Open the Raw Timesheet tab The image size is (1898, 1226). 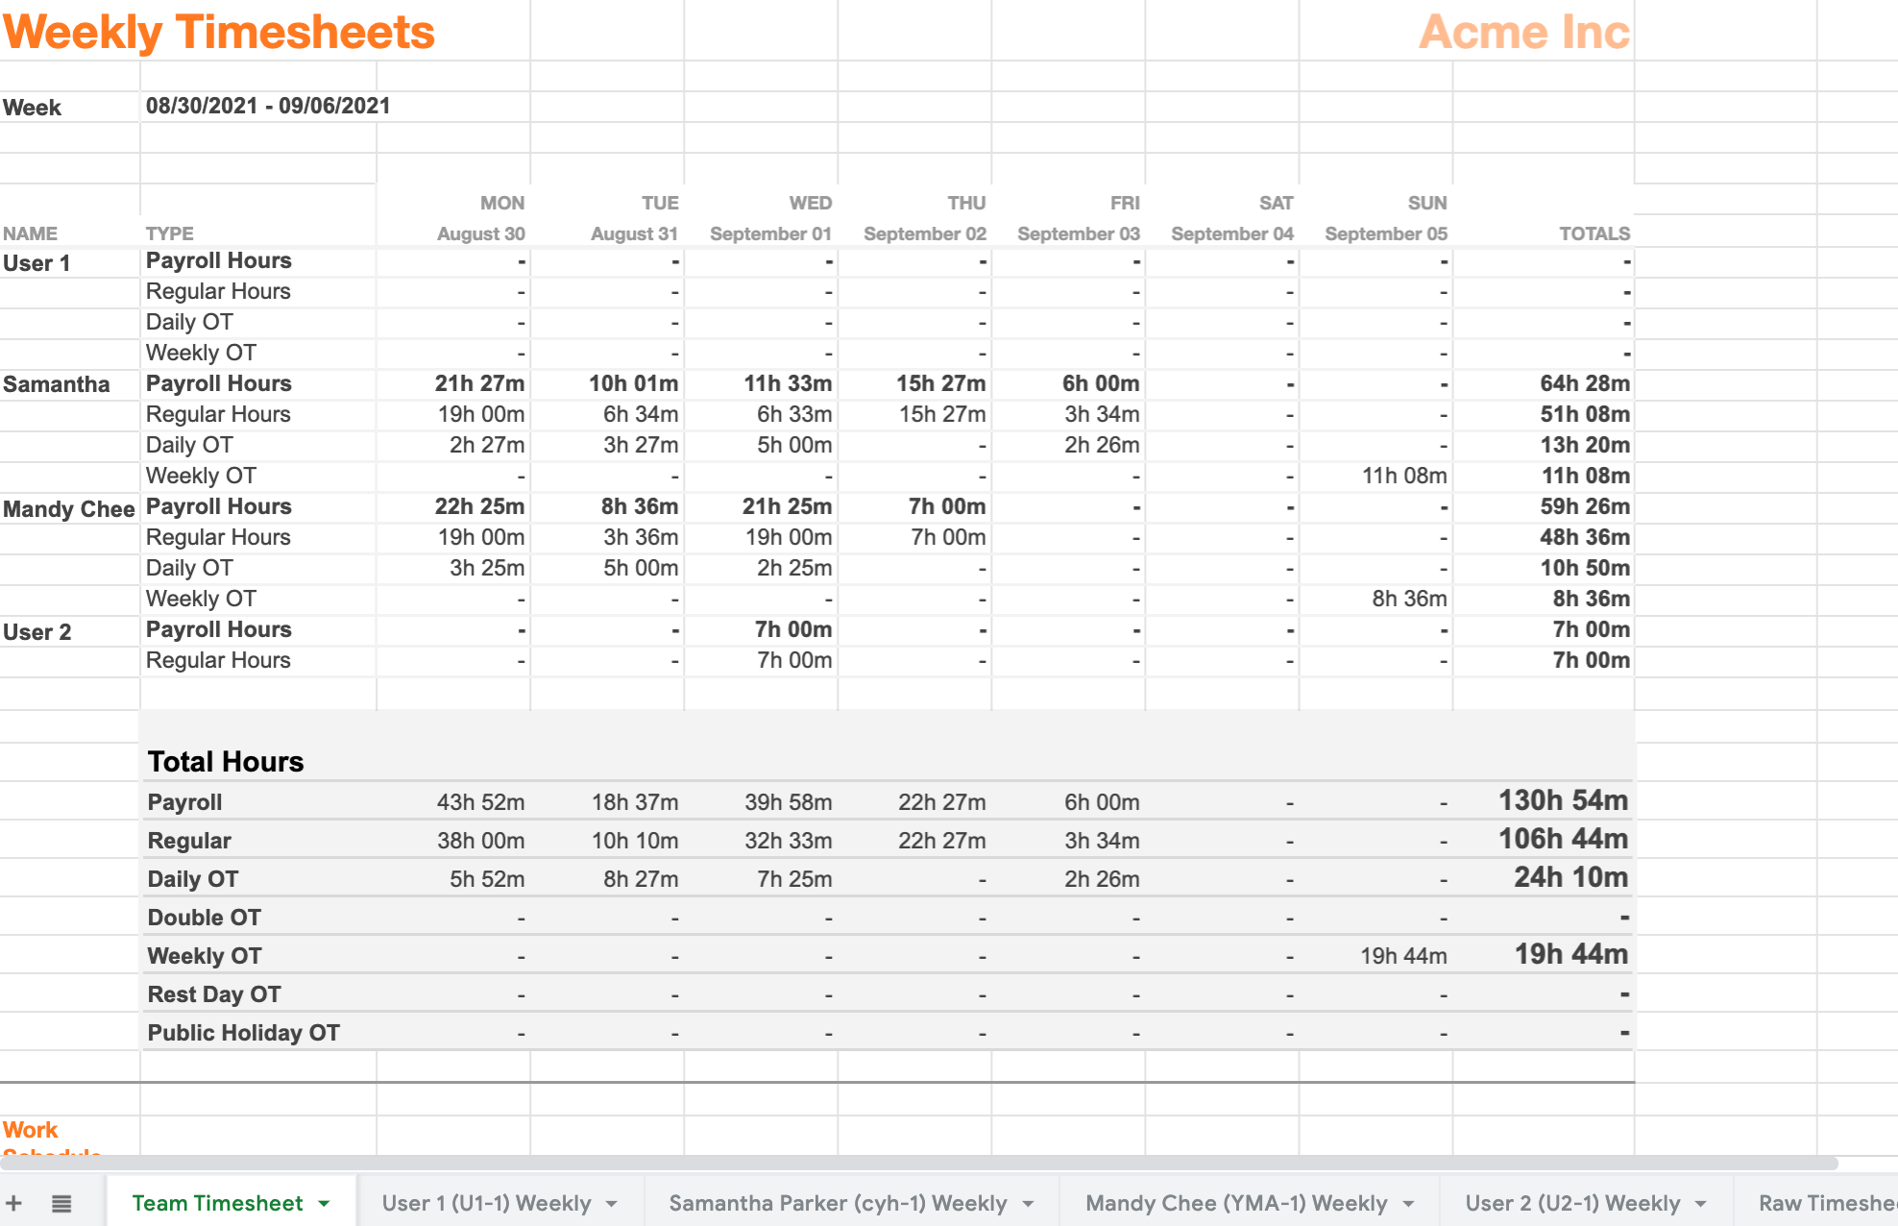(1825, 1203)
